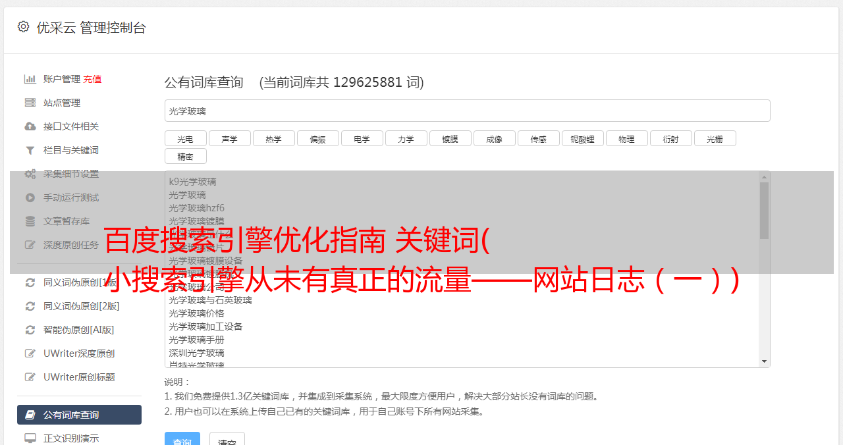
Task: Select the 镀膜 tag button
Action: click(x=450, y=138)
